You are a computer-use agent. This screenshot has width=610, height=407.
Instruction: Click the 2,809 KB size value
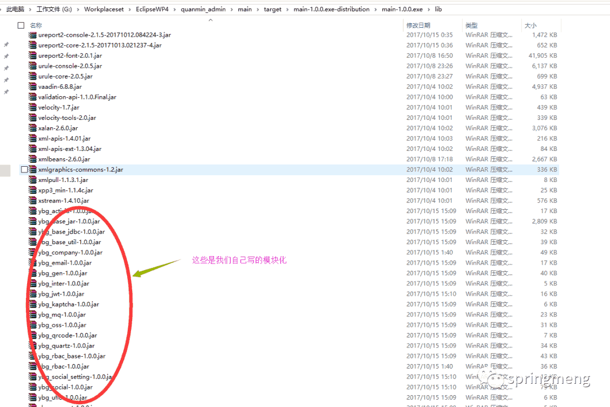(544, 221)
